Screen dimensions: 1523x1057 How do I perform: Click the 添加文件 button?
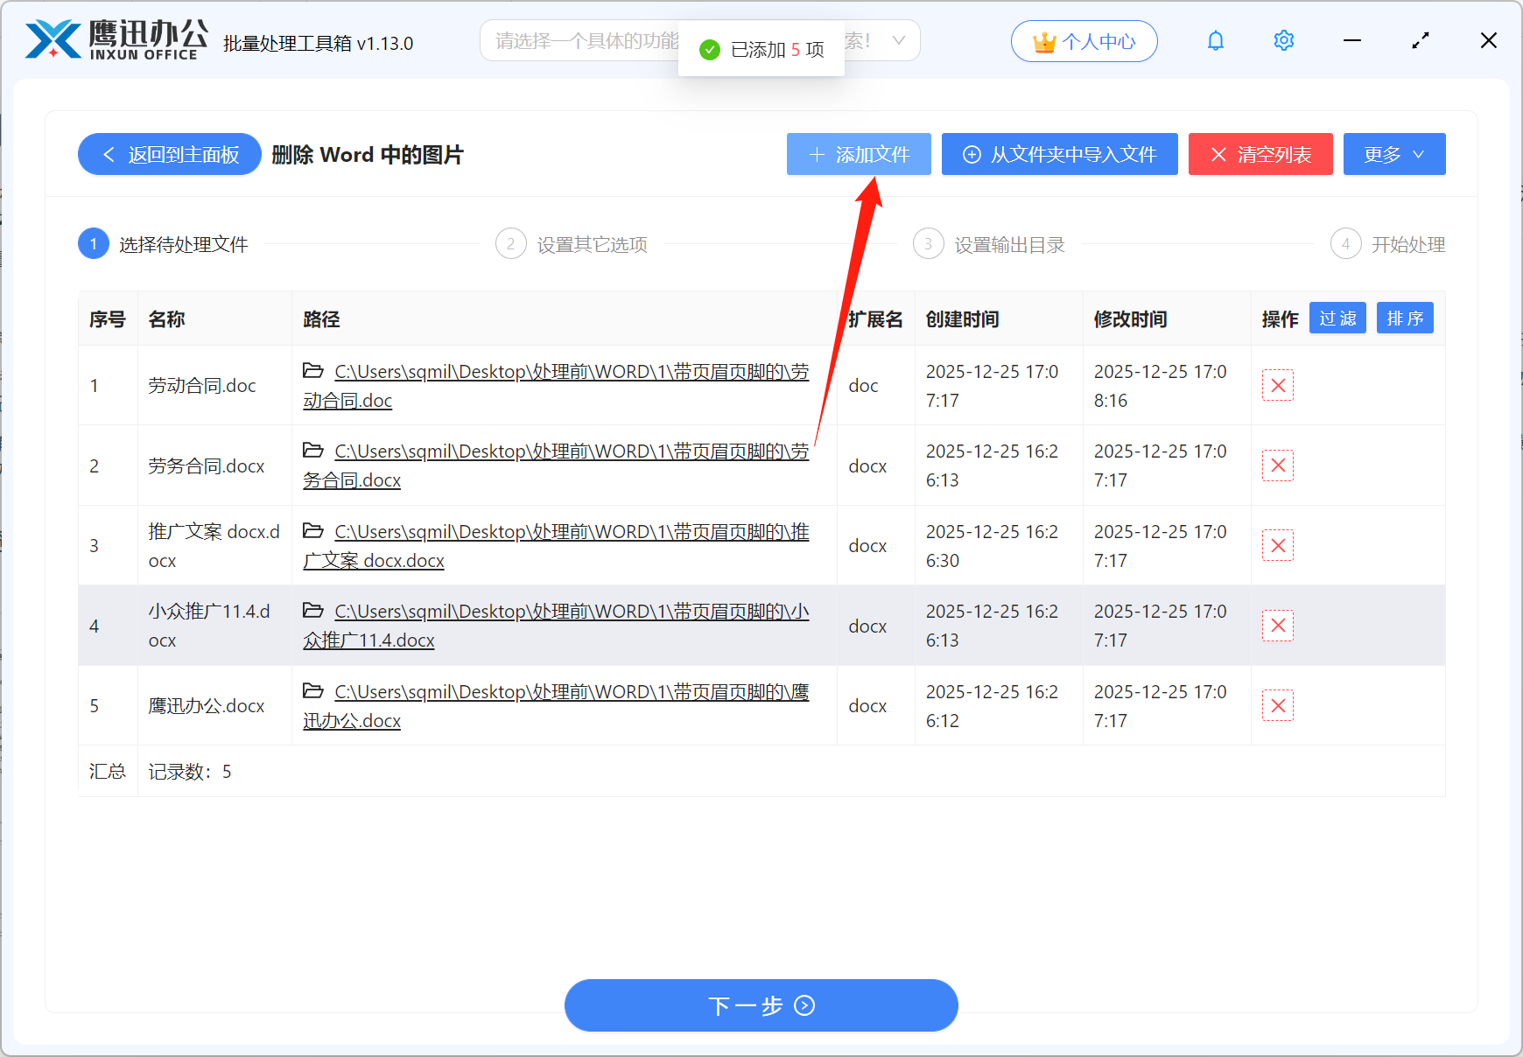(858, 154)
